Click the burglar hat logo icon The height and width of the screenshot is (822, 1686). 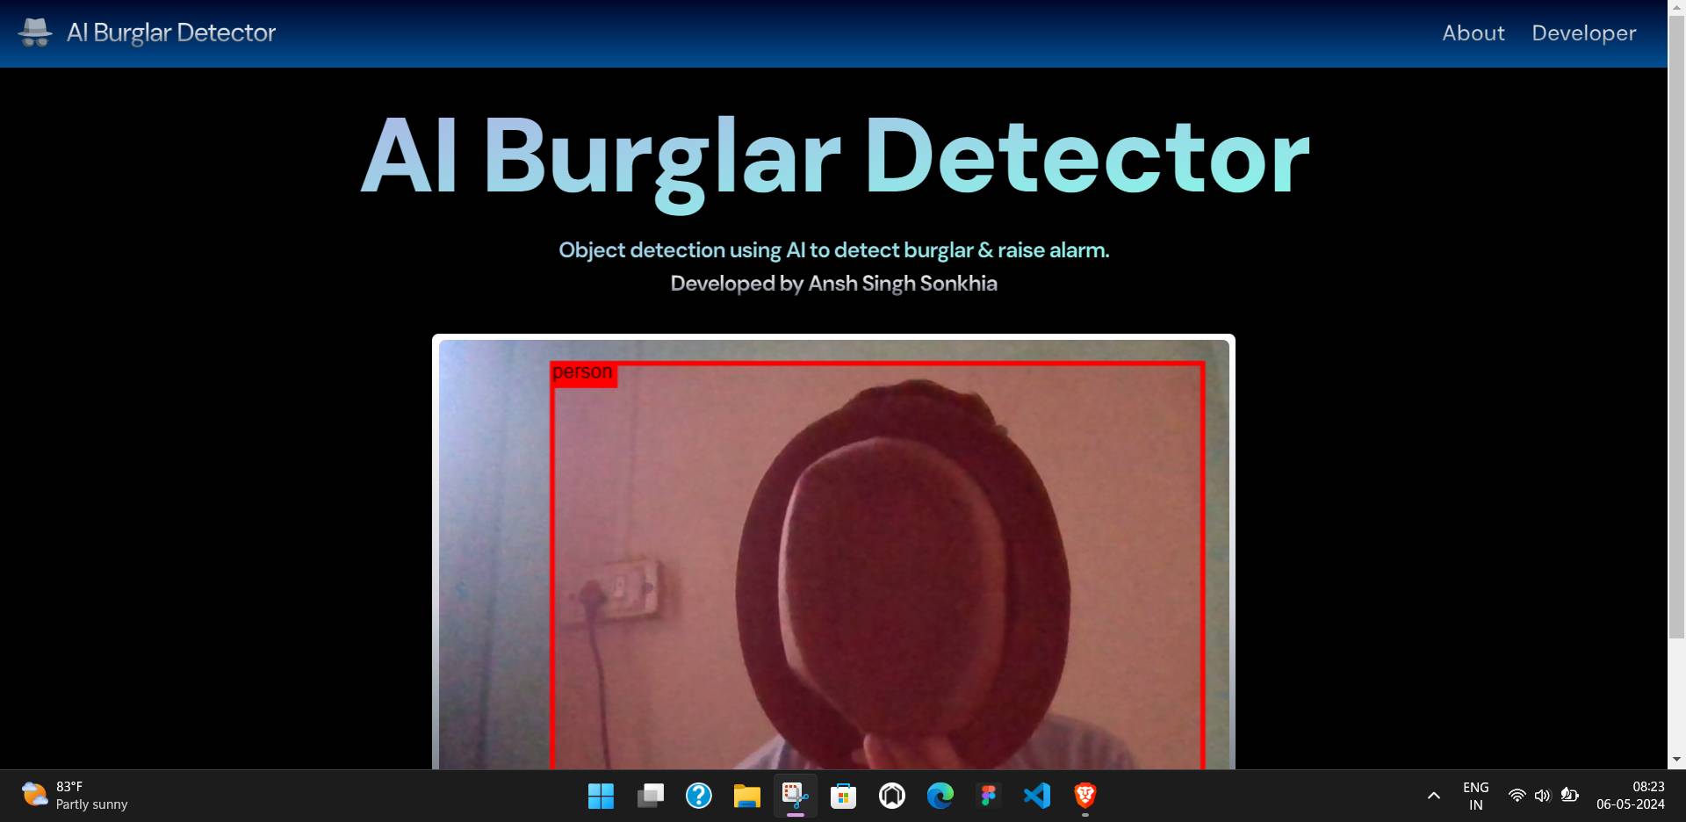pos(35,32)
